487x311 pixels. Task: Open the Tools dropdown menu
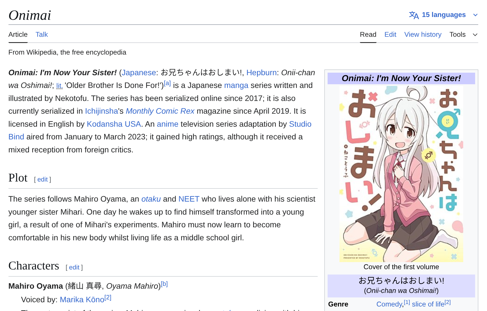click(463, 34)
